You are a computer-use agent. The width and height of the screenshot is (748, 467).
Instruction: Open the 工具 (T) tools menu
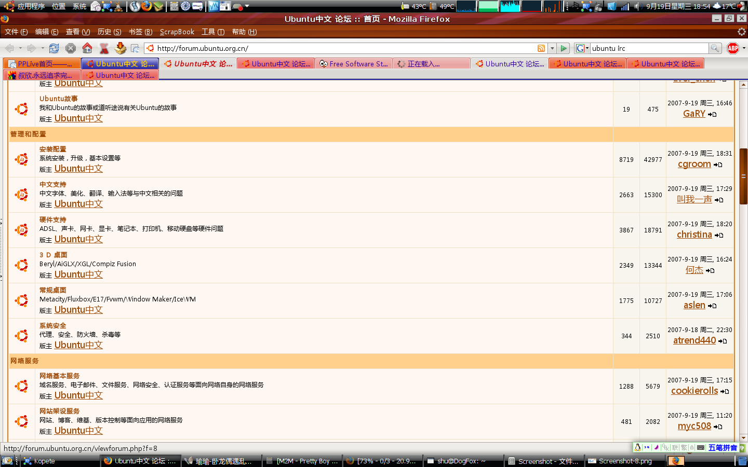(x=213, y=32)
